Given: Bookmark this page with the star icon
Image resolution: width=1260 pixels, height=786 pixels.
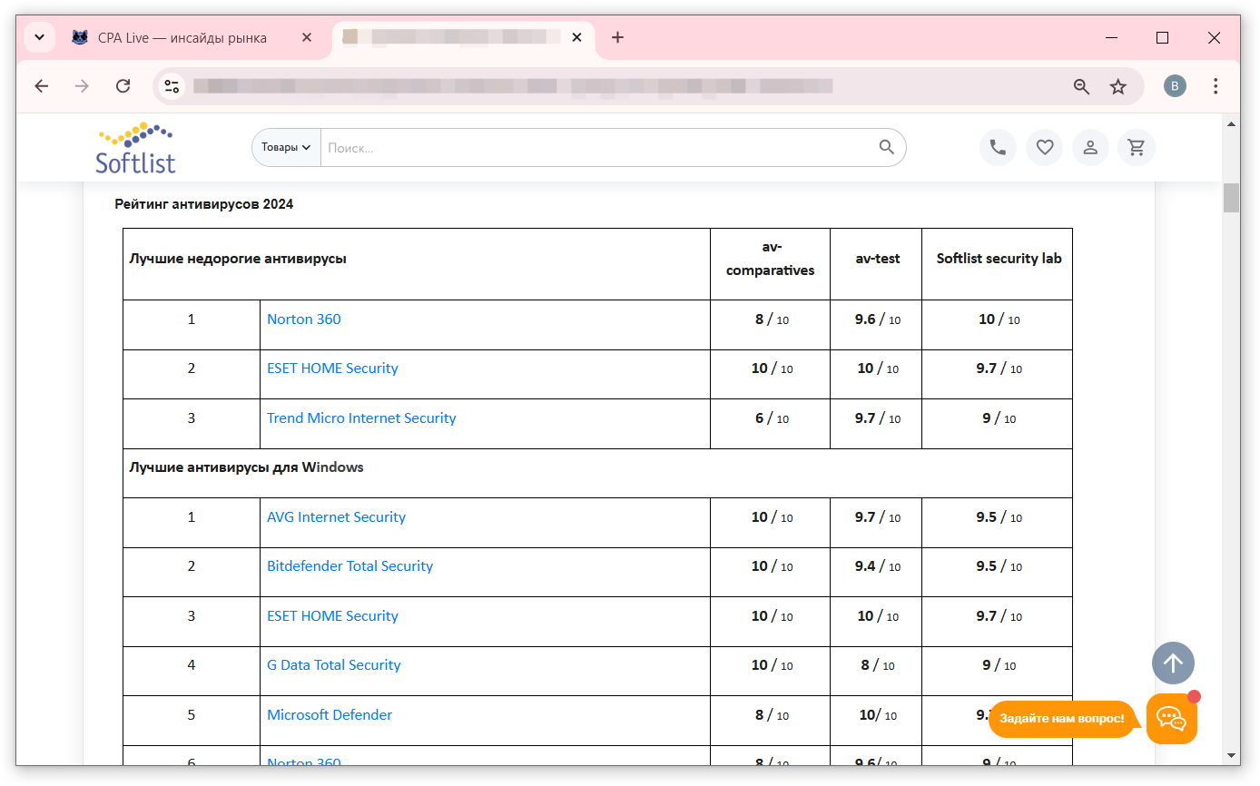Looking at the screenshot, I should [x=1118, y=86].
